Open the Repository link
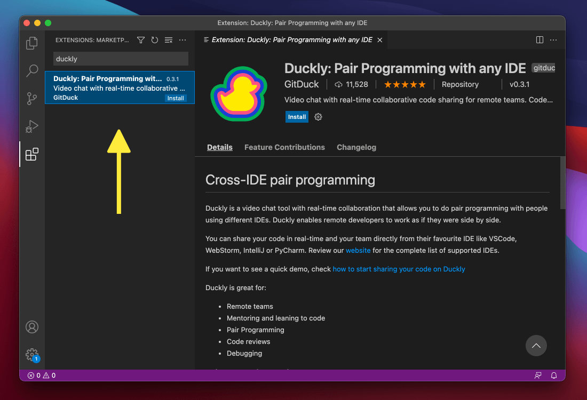This screenshot has width=587, height=400. pos(460,85)
